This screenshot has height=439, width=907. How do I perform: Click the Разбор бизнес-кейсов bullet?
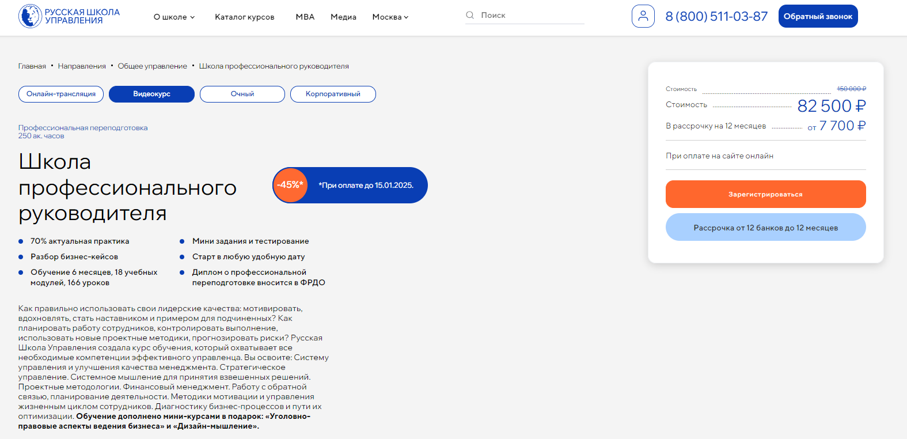coord(74,256)
